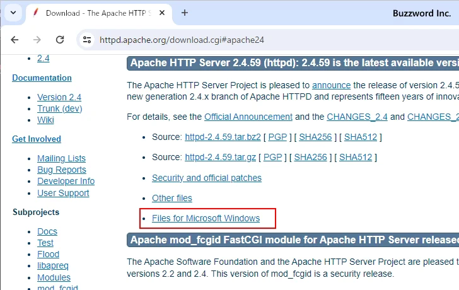The width and height of the screenshot is (459, 290).
Task: Reload the page
Action: pyautogui.click(x=60, y=40)
